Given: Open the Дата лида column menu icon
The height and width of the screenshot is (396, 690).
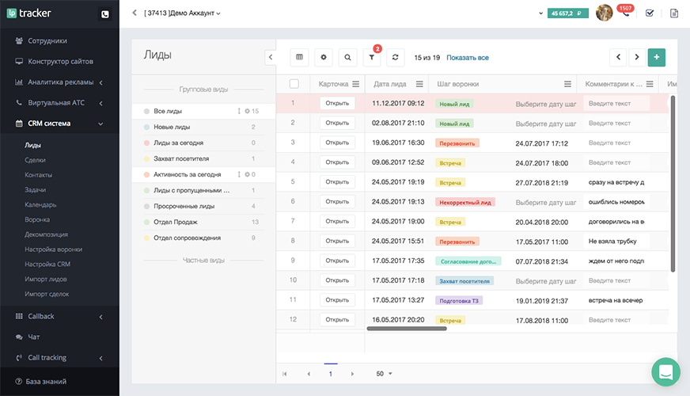Looking at the screenshot, I should click(419, 84).
